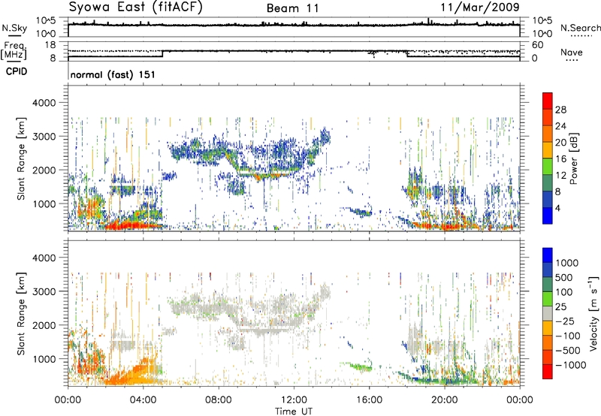This screenshot has width=601, height=416.
Task: Click the solid line sample under N.Sky
Action: [x=14, y=35]
